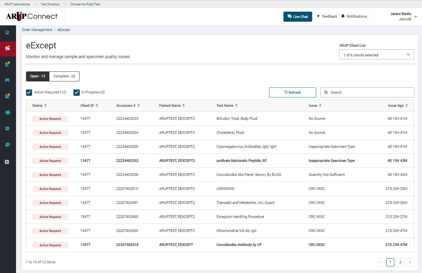Screen dimensions: 422x273
Task: Select Tramadol and Metabolite, Urn, Quant
Action: 245,203
